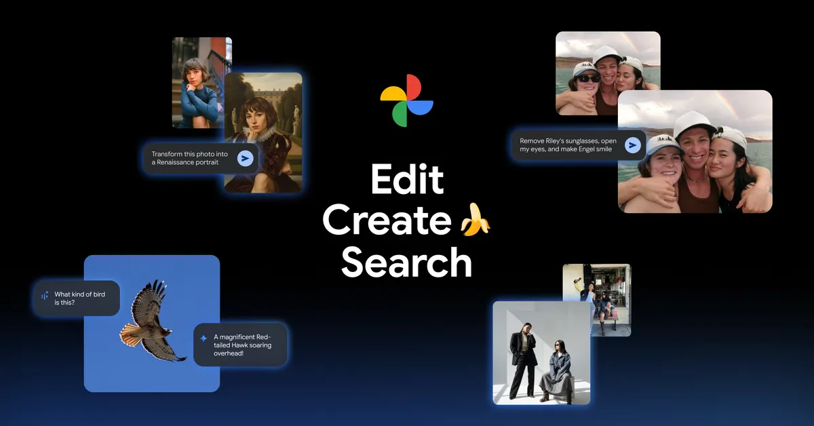Screen dimensions: 814x426
Task: Click the Create label
Action: coord(389,220)
